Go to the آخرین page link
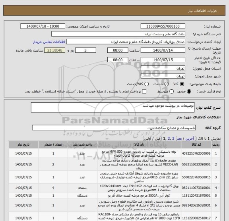The image size is (229, 221). [190, 138]
